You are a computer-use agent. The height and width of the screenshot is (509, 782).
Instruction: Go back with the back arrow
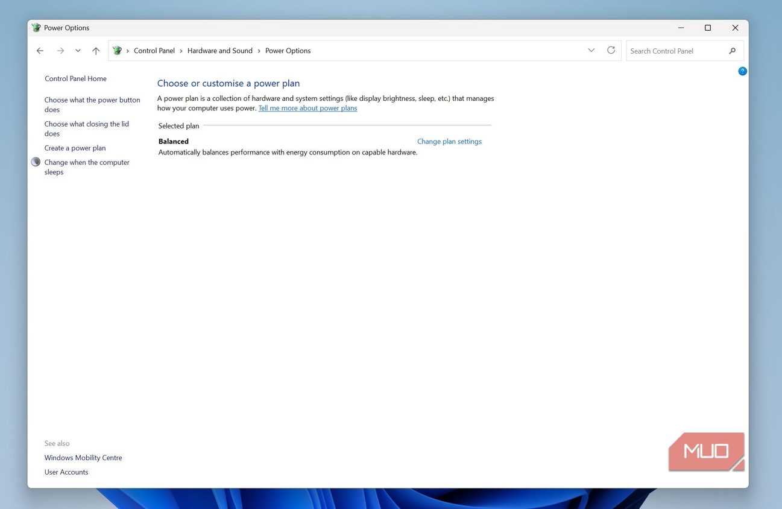pos(40,51)
